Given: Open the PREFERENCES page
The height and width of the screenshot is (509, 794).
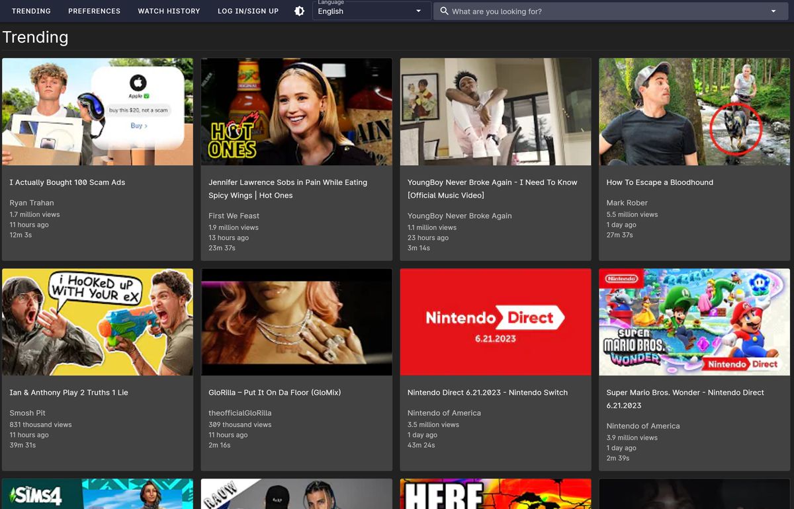Looking at the screenshot, I should coord(94,11).
